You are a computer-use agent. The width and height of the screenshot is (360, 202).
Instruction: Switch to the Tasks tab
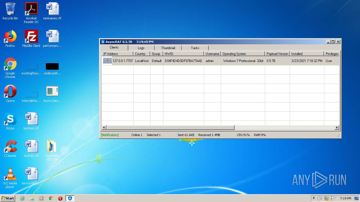coord(195,48)
